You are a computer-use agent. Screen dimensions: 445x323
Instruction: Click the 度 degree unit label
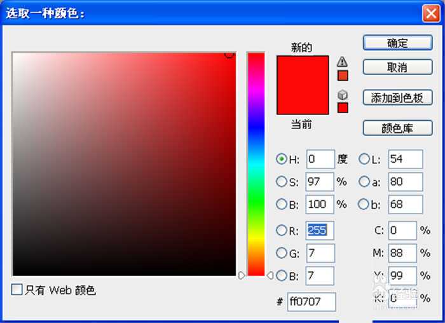pos(343,159)
